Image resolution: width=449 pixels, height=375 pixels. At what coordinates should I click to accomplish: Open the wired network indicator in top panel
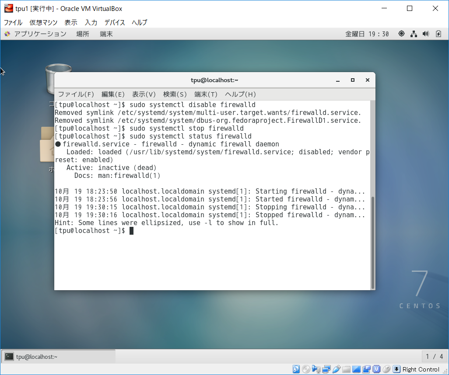(x=414, y=34)
